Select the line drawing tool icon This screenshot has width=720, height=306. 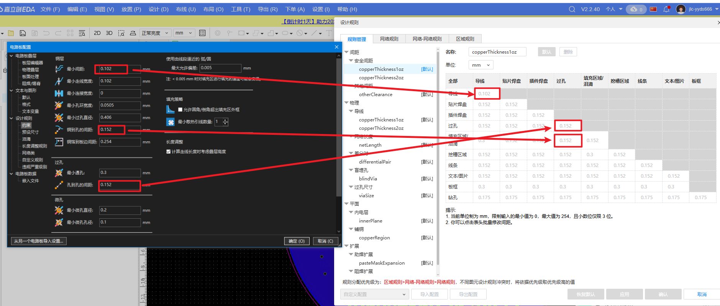point(314,33)
